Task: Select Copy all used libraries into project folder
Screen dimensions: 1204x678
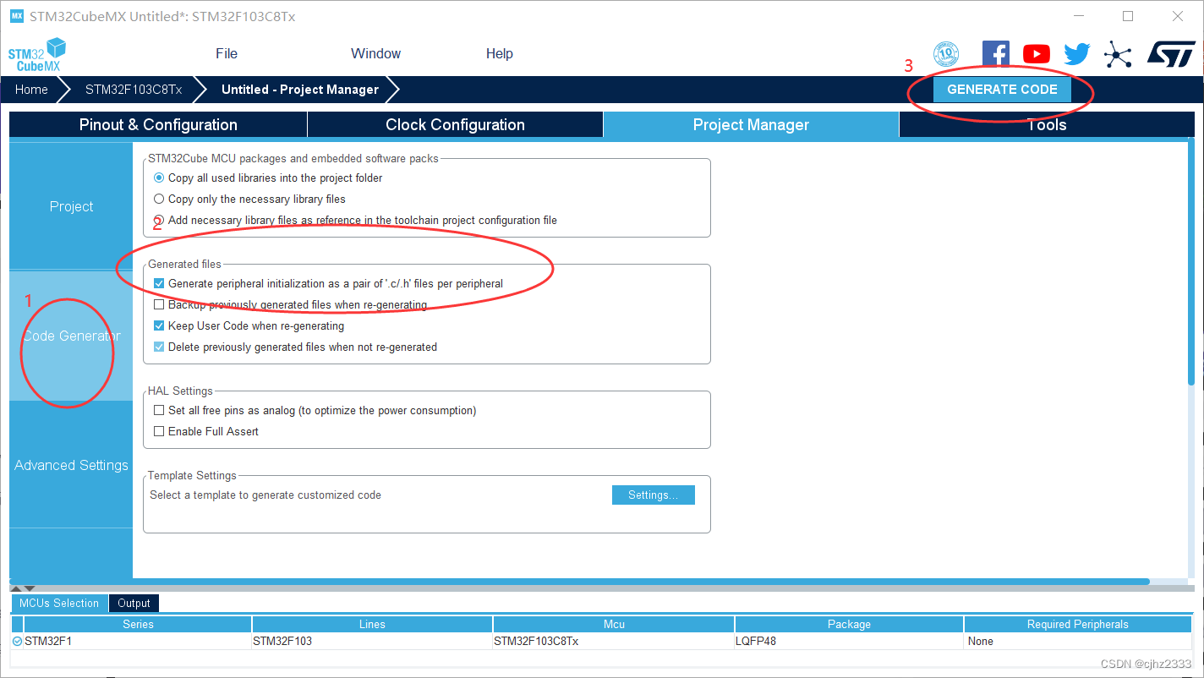Action: pyautogui.click(x=159, y=178)
